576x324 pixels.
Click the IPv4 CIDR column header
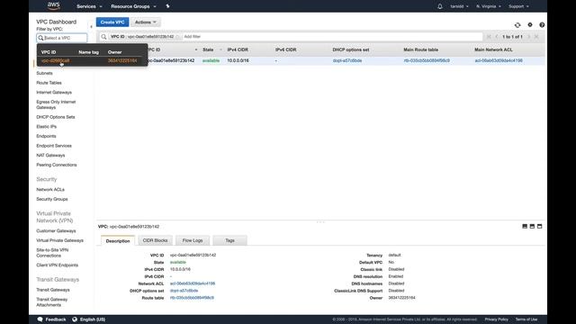(x=238, y=49)
